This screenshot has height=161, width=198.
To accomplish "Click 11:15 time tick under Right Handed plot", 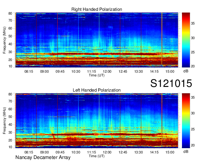I will tap(91, 71).
